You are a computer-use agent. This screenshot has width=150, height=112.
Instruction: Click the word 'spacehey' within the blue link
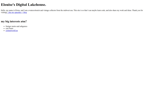pos(18,12)
